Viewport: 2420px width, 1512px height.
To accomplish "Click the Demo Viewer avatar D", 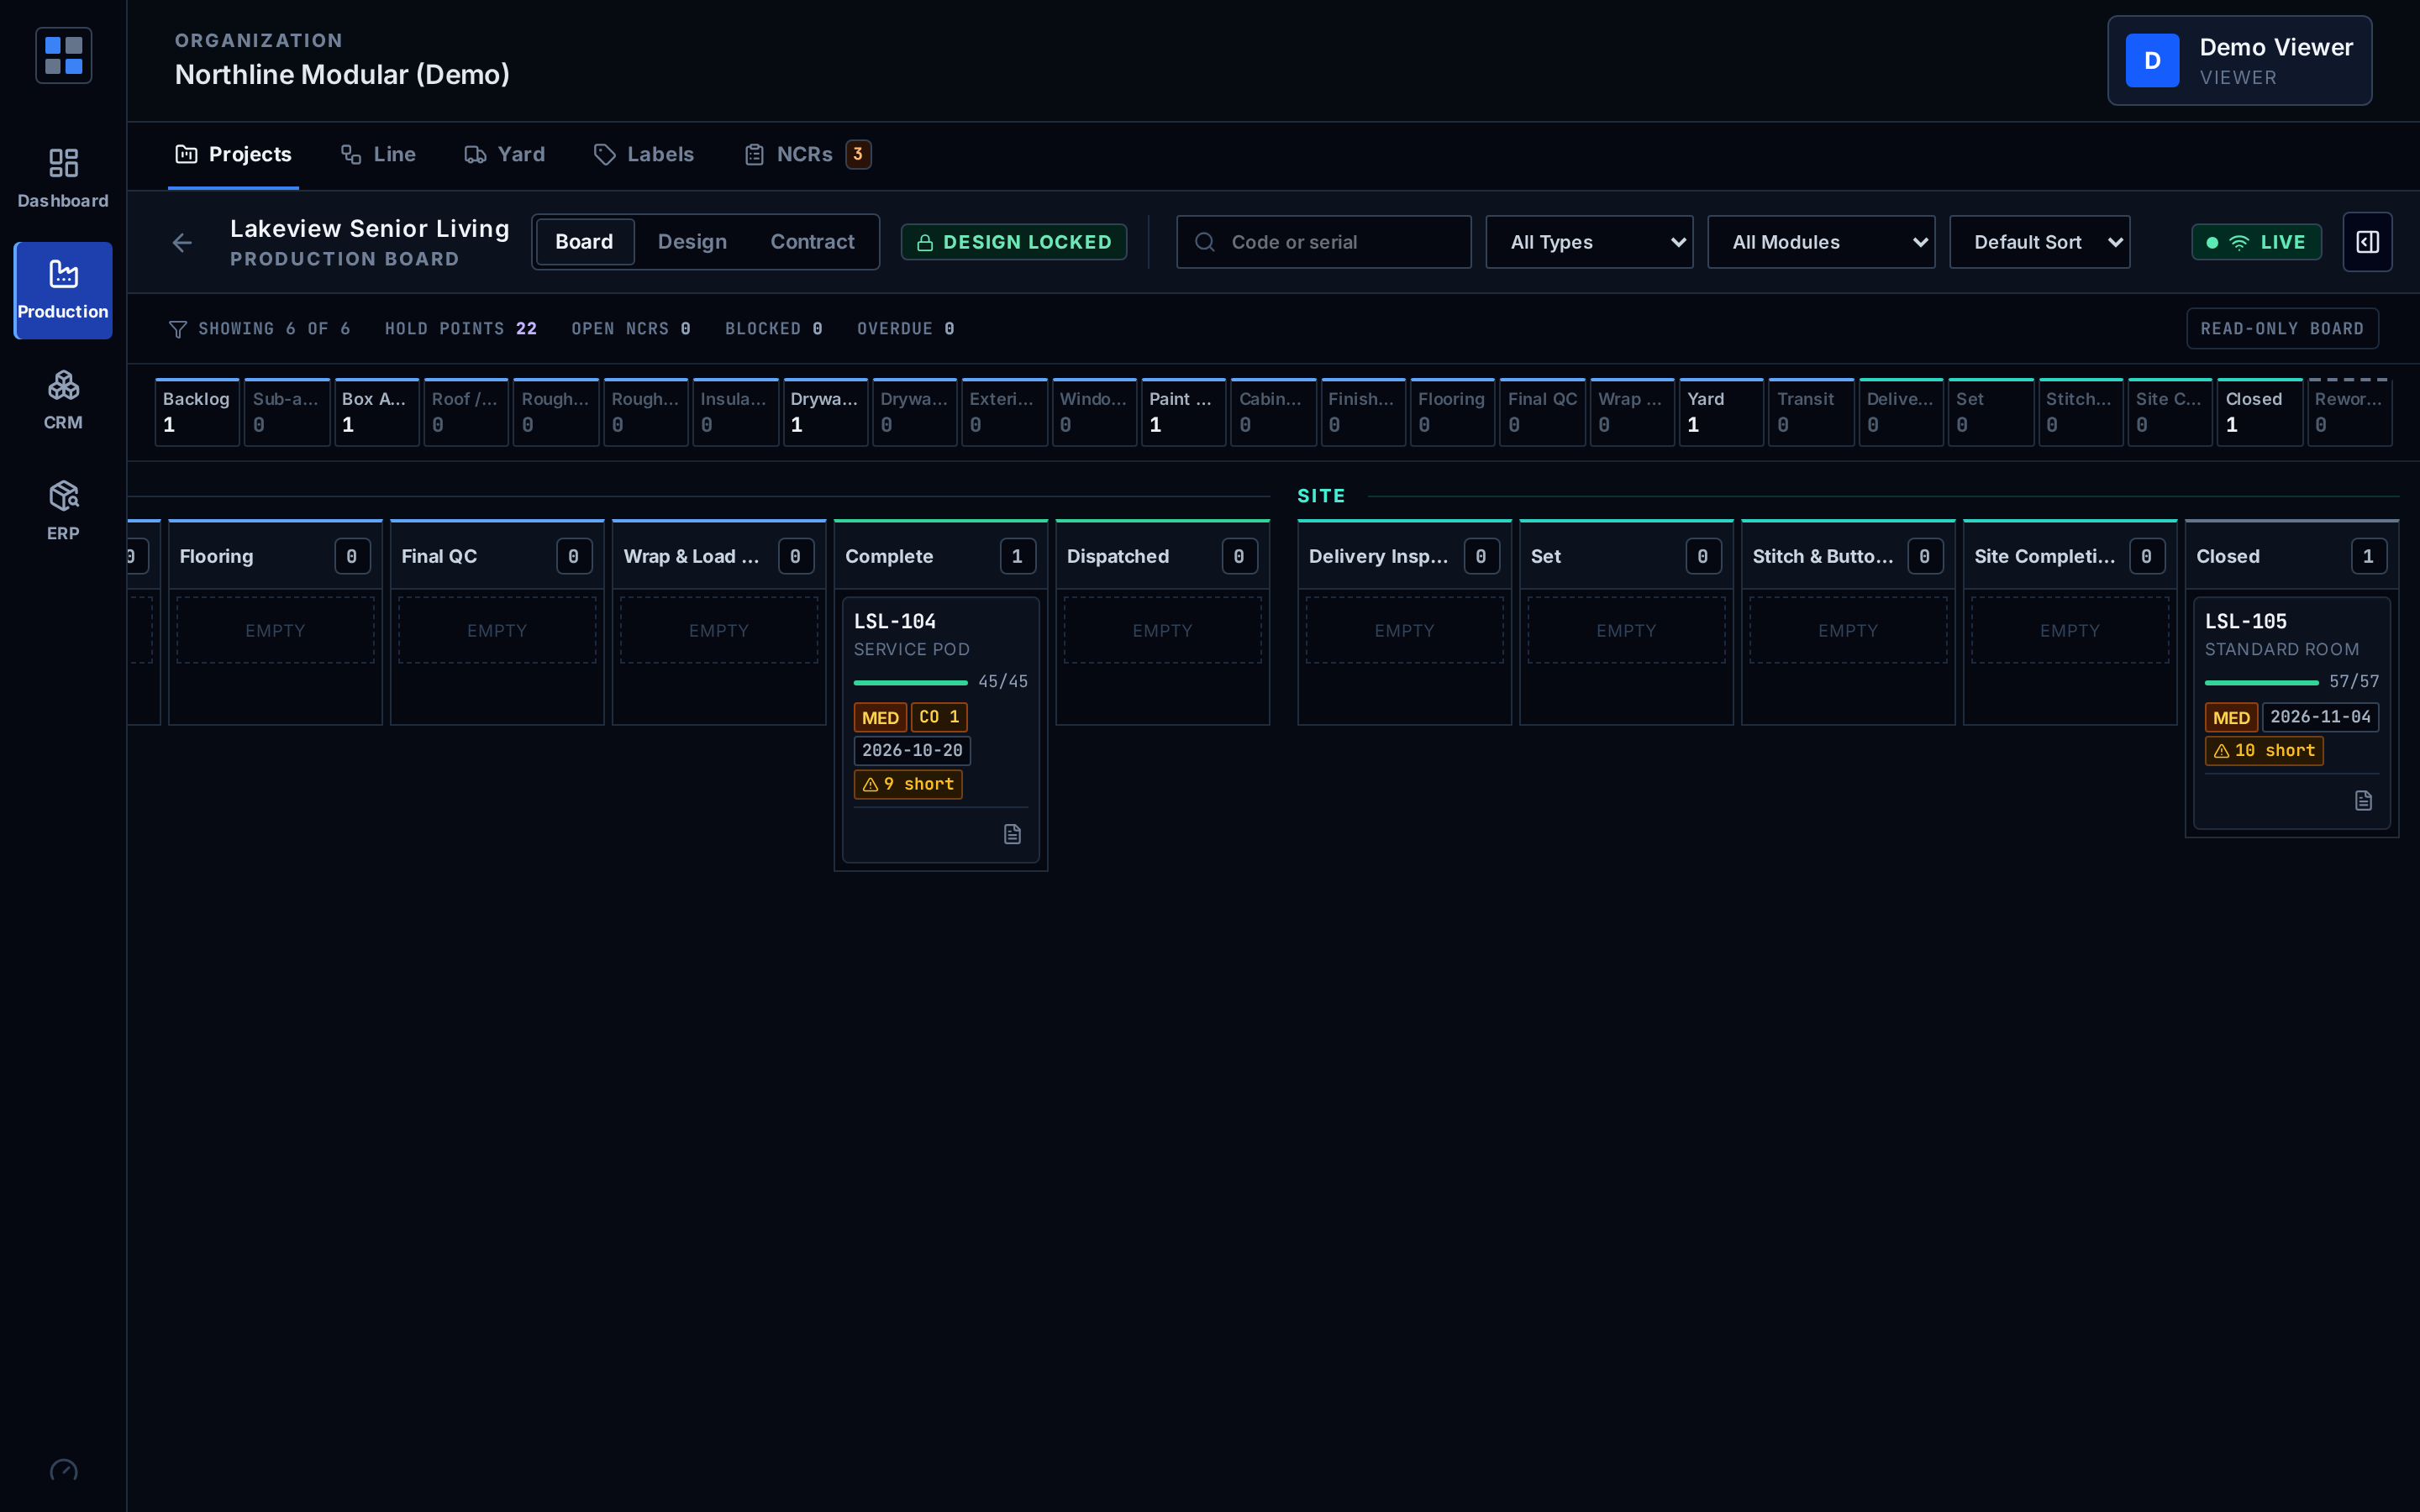I will [2152, 61].
